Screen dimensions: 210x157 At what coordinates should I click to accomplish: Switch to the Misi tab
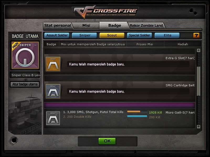coord(86,25)
